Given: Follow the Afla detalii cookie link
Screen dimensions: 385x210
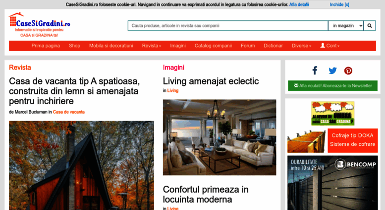Looking at the screenshot, I should pyautogui.click(x=299, y=4).
